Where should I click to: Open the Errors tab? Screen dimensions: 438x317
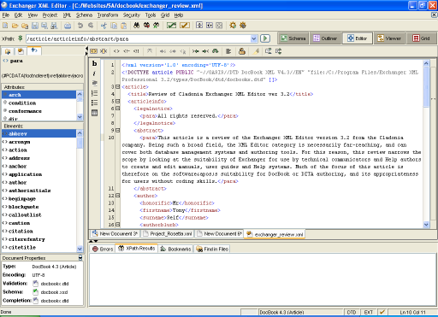click(103, 249)
